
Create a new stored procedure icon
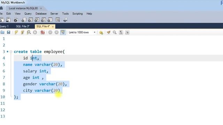point(44,20)
